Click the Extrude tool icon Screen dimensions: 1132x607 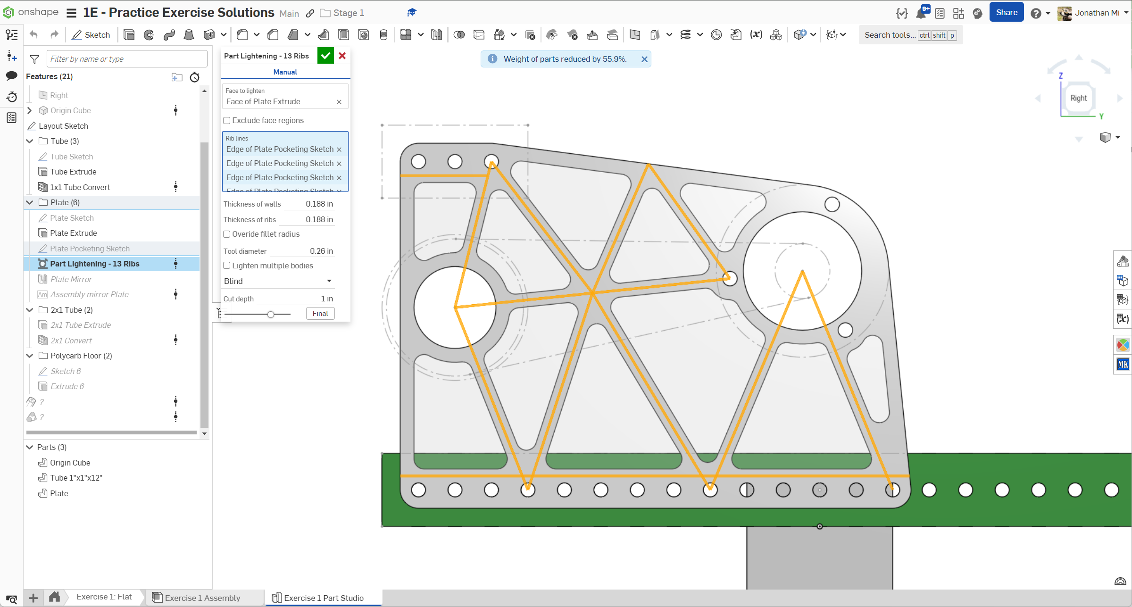pos(129,35)
